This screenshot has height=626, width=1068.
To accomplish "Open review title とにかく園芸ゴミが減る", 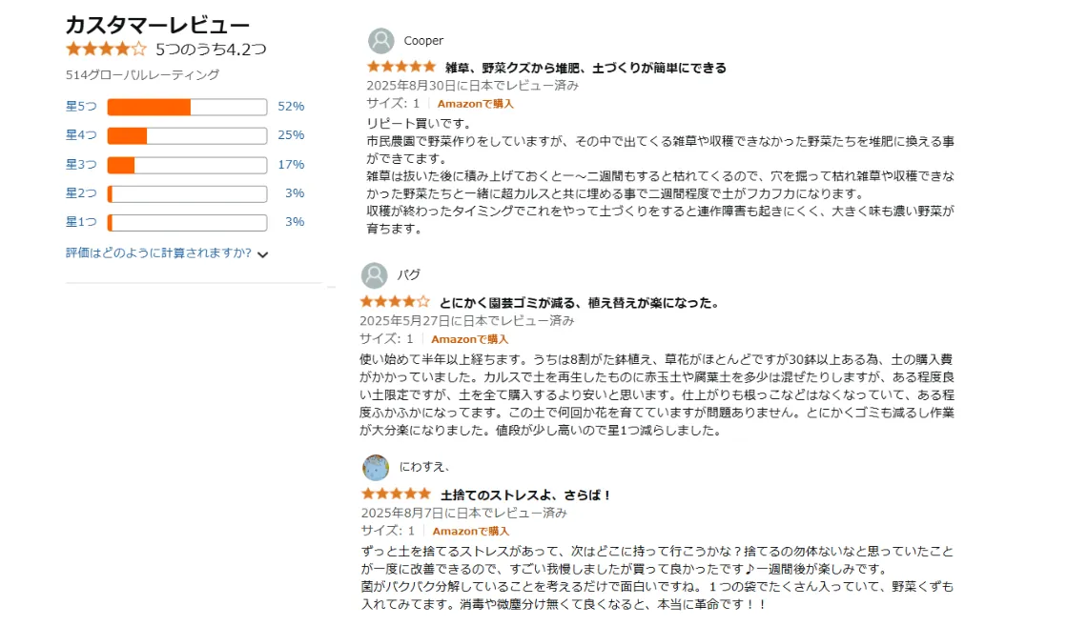I will (x=579, y=303).
